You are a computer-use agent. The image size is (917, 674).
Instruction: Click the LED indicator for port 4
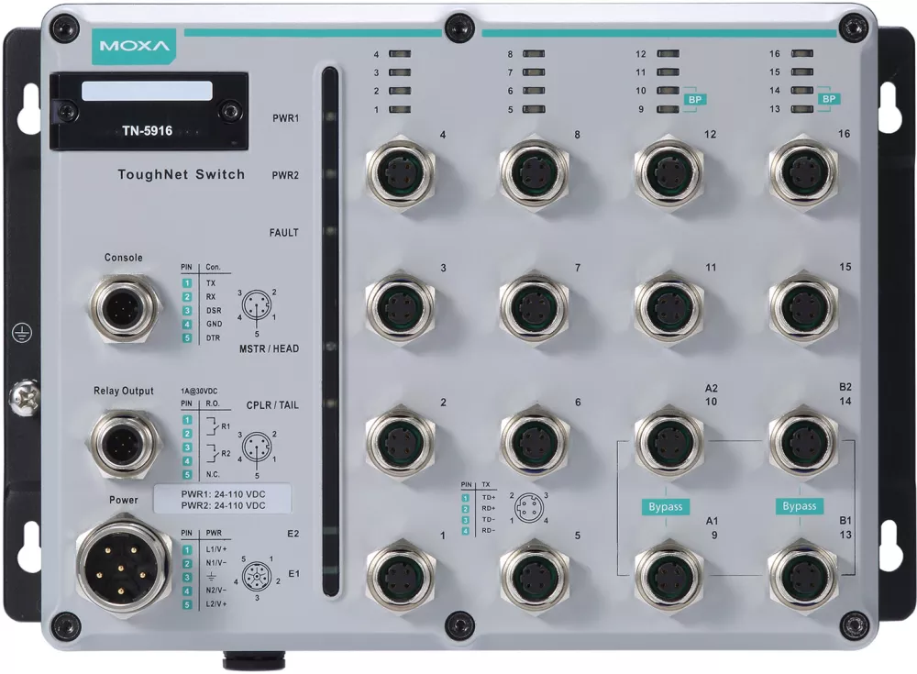(400, 54)
